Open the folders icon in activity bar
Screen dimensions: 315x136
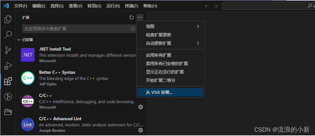(8, 112)
